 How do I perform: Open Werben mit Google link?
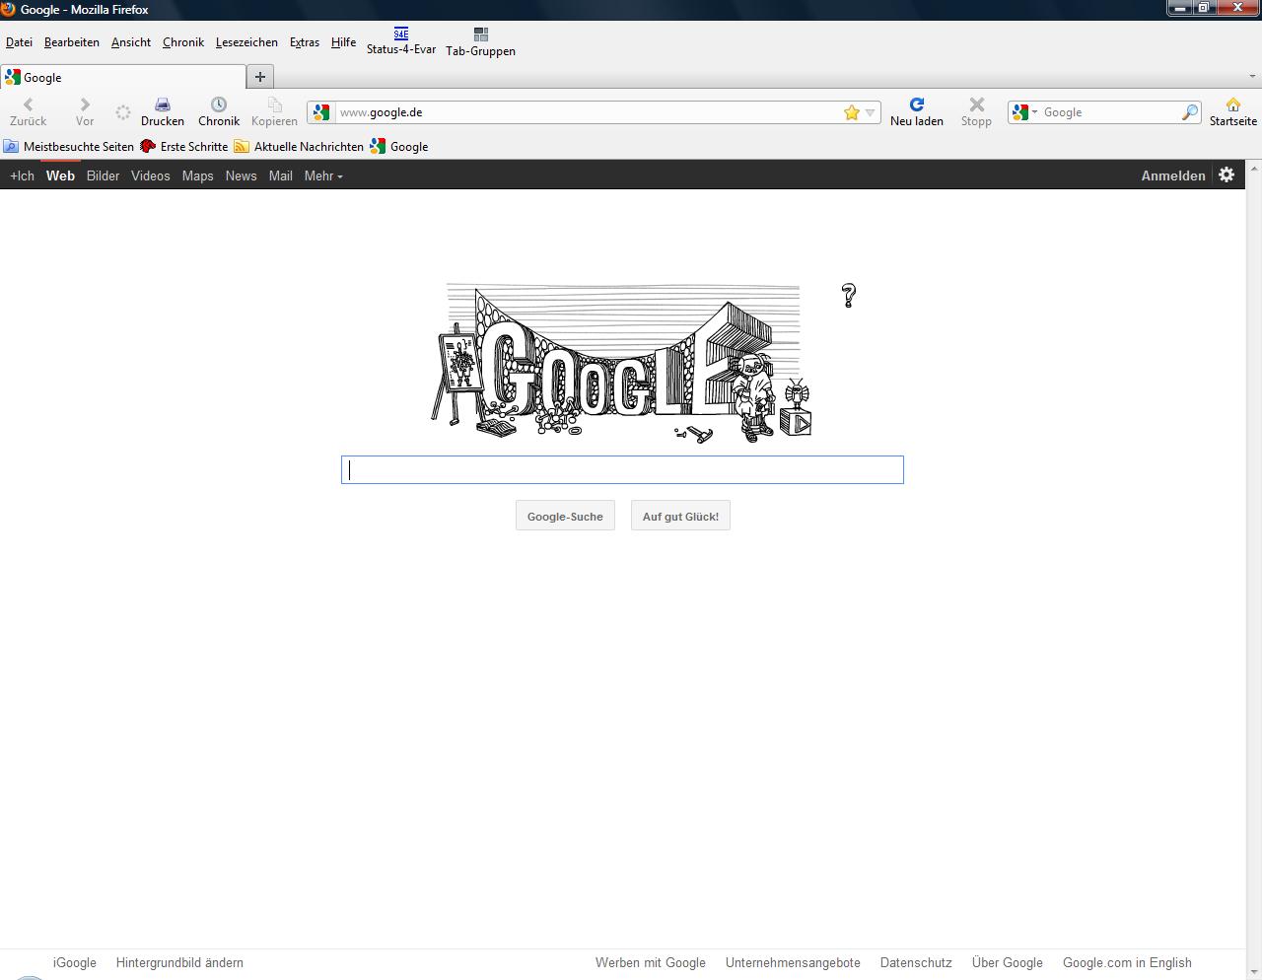pyautogui.click(x=651, y=962)
